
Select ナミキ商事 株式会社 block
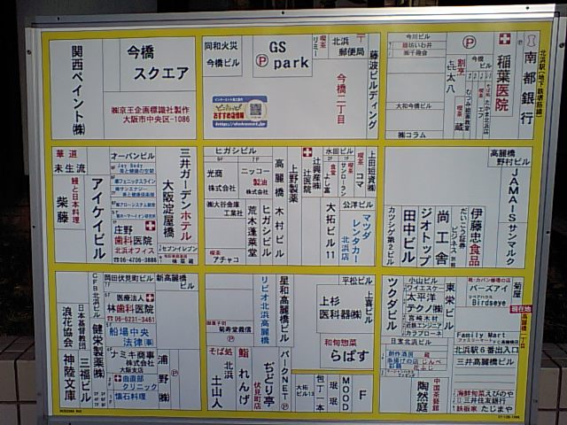(132, 360)
